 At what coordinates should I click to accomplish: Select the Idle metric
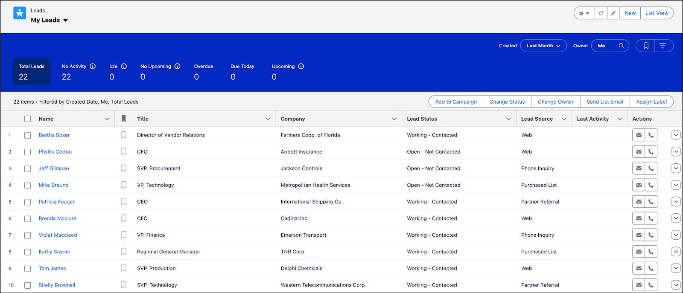pos(118,72)
